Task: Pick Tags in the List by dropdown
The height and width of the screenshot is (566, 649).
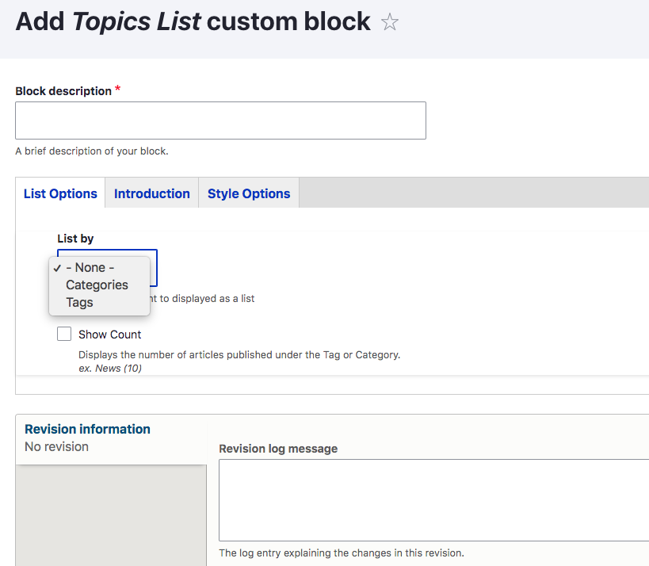Action: (x=79, y=303)
